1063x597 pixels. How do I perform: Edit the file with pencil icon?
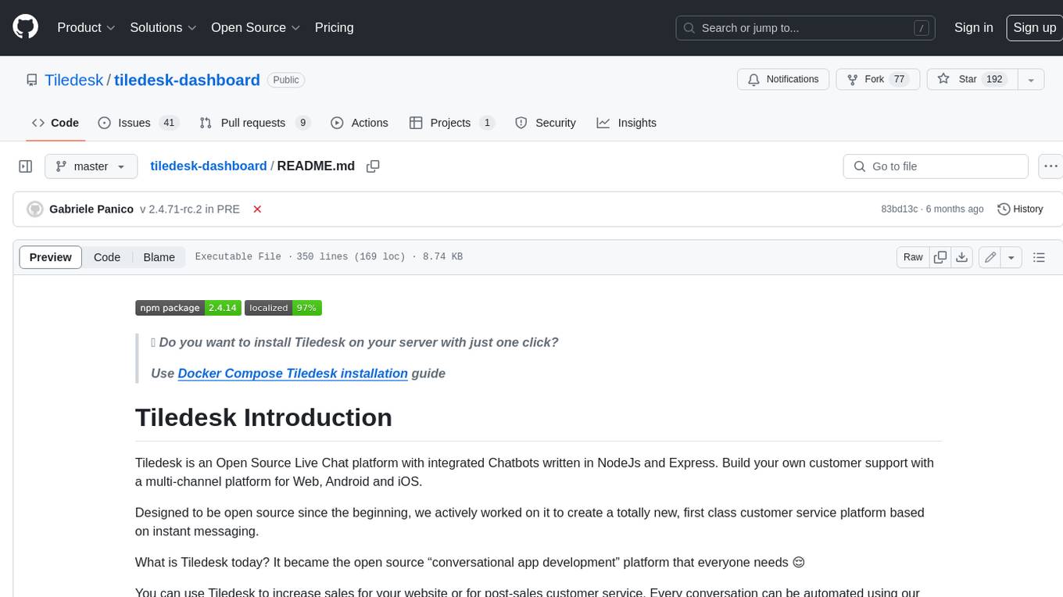(990, 257)
